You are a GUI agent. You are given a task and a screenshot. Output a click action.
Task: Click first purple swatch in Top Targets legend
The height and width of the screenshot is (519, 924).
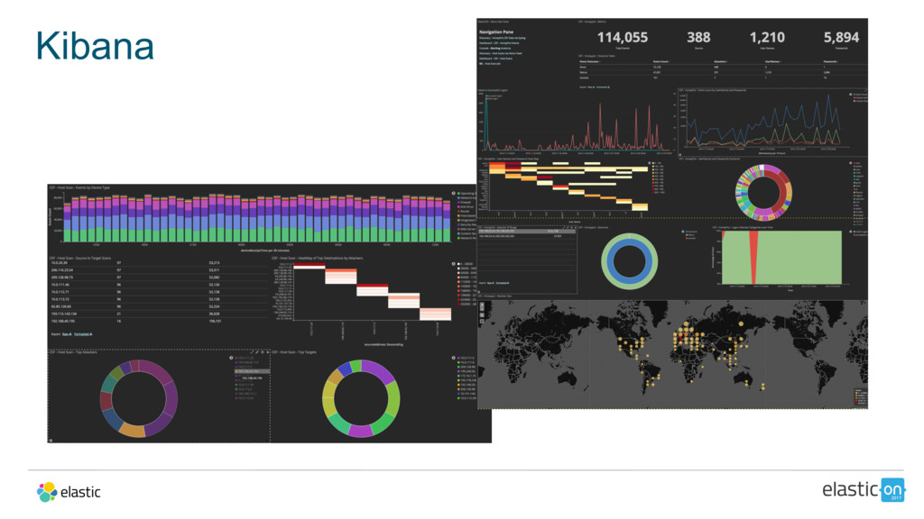tap(459, 358)
